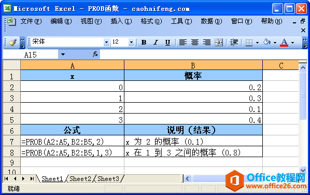Select column A header
The image size is (310, 195).
(x=73, y=65)
